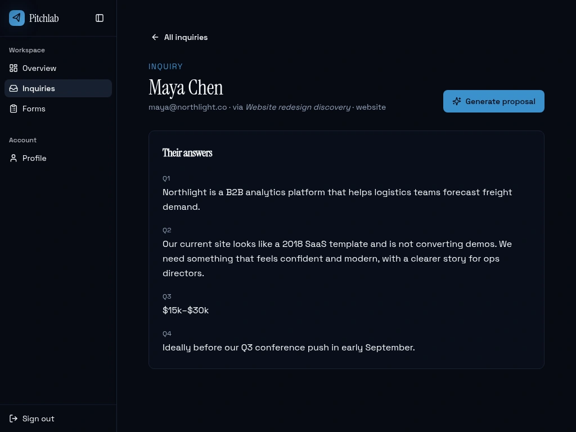
Task: Return via the All inquiries link text
Action: [186, 37]
